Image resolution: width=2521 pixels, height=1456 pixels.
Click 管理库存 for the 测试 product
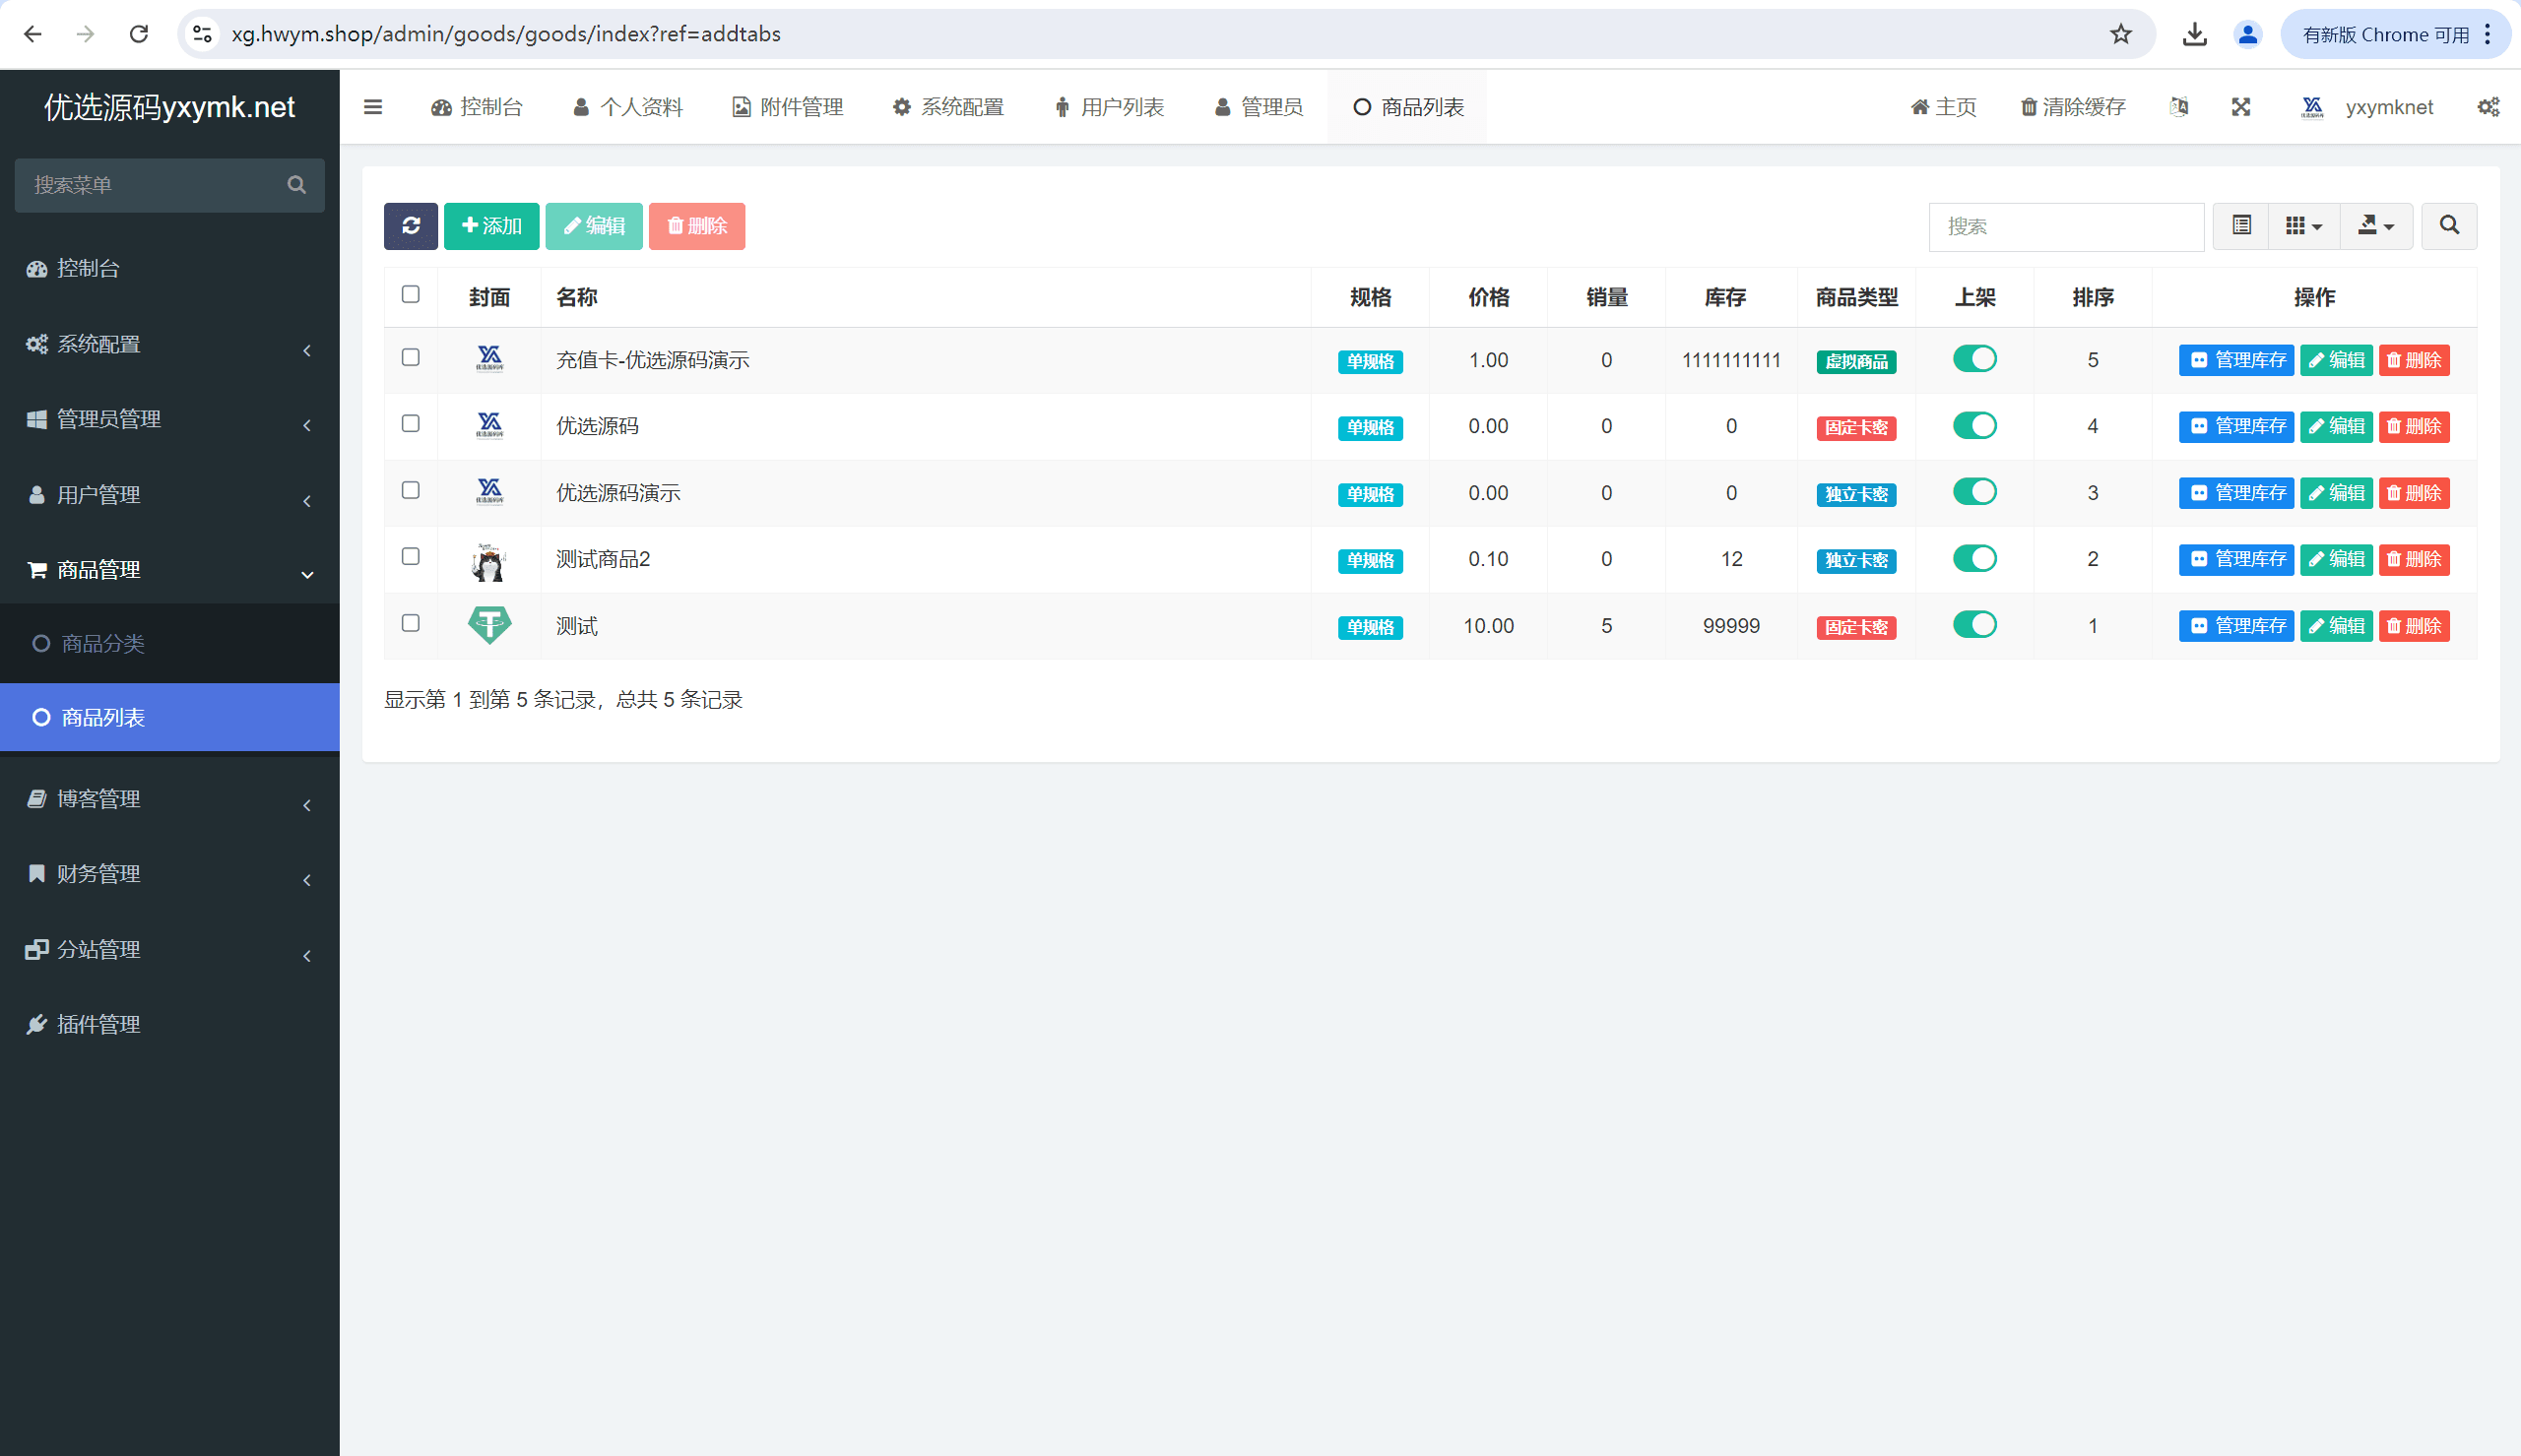pos(2235,626)
